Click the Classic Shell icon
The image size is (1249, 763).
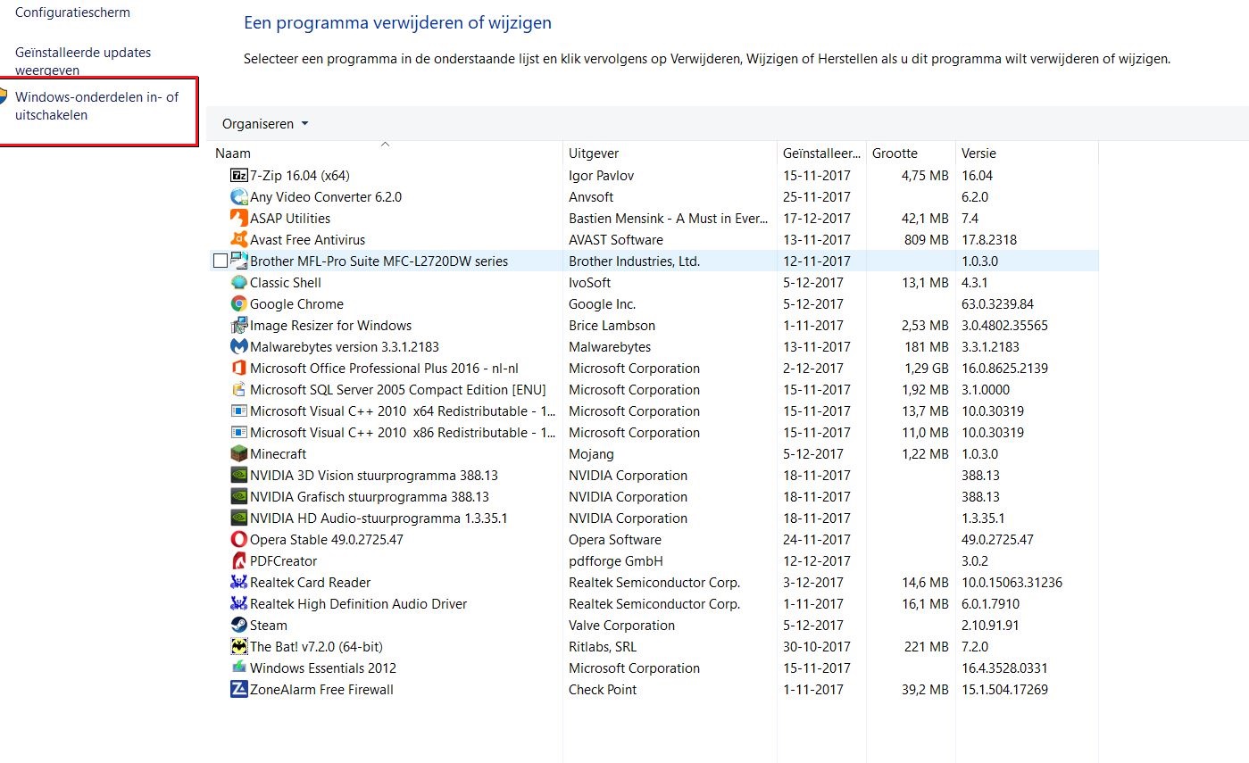tap(239, 283)
